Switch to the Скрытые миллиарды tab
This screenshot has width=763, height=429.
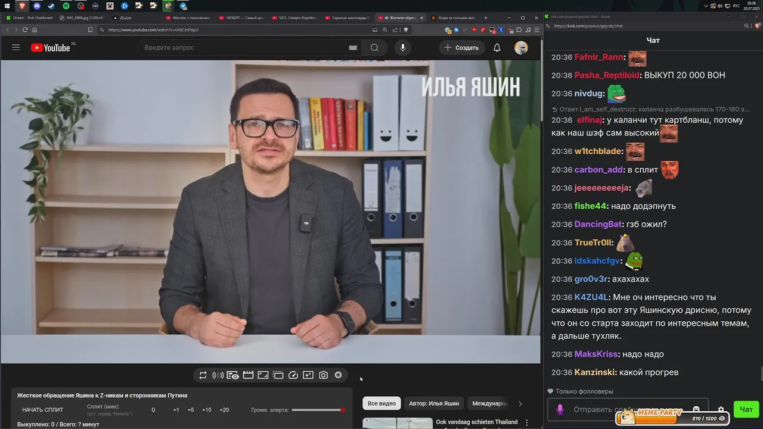(348, 18)
